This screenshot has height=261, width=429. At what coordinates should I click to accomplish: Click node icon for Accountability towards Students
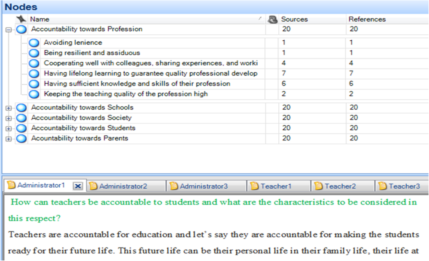(x=21, y=128)
